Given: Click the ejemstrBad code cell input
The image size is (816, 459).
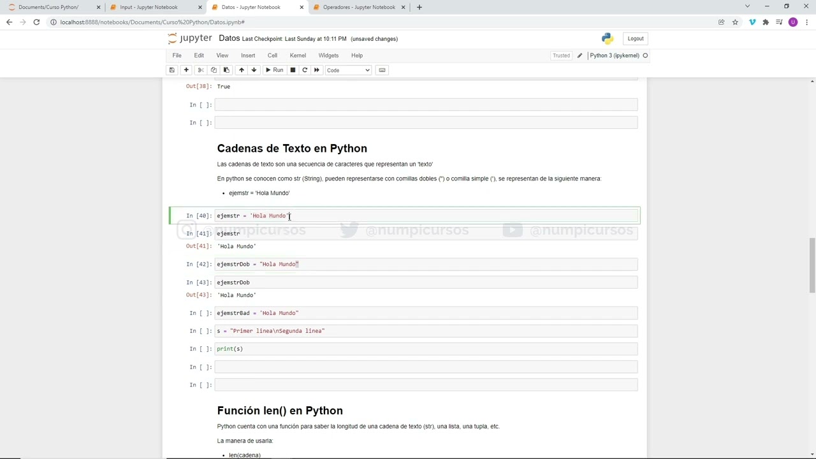Looking at the screenshot, I should 426,313.
